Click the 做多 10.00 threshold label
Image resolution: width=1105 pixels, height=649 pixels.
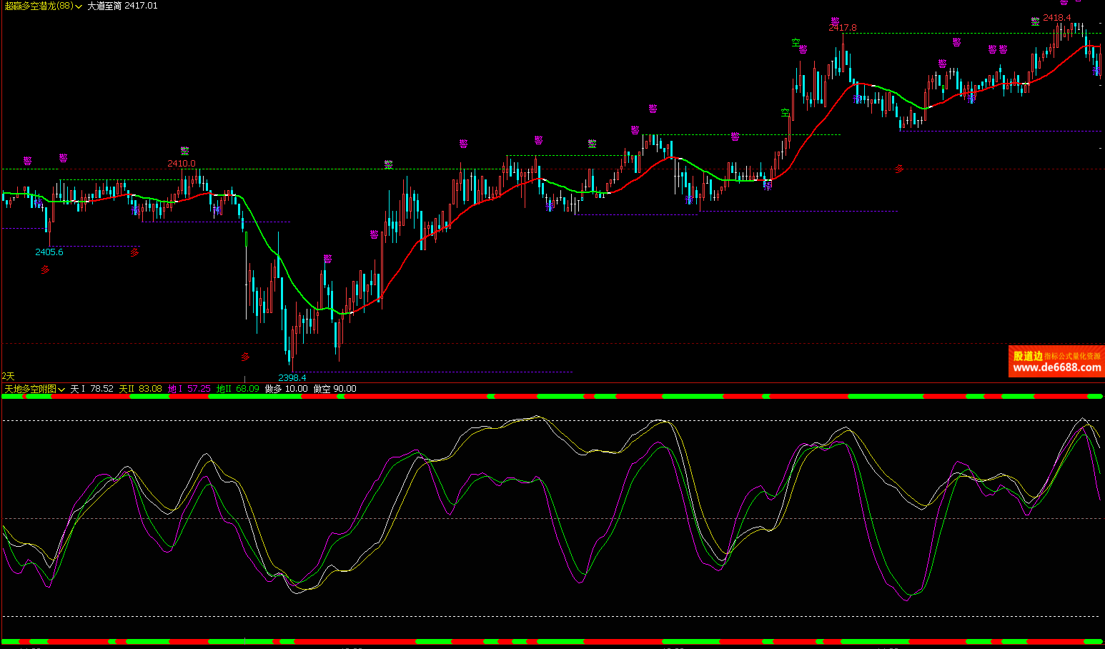(x=286, y=389)
